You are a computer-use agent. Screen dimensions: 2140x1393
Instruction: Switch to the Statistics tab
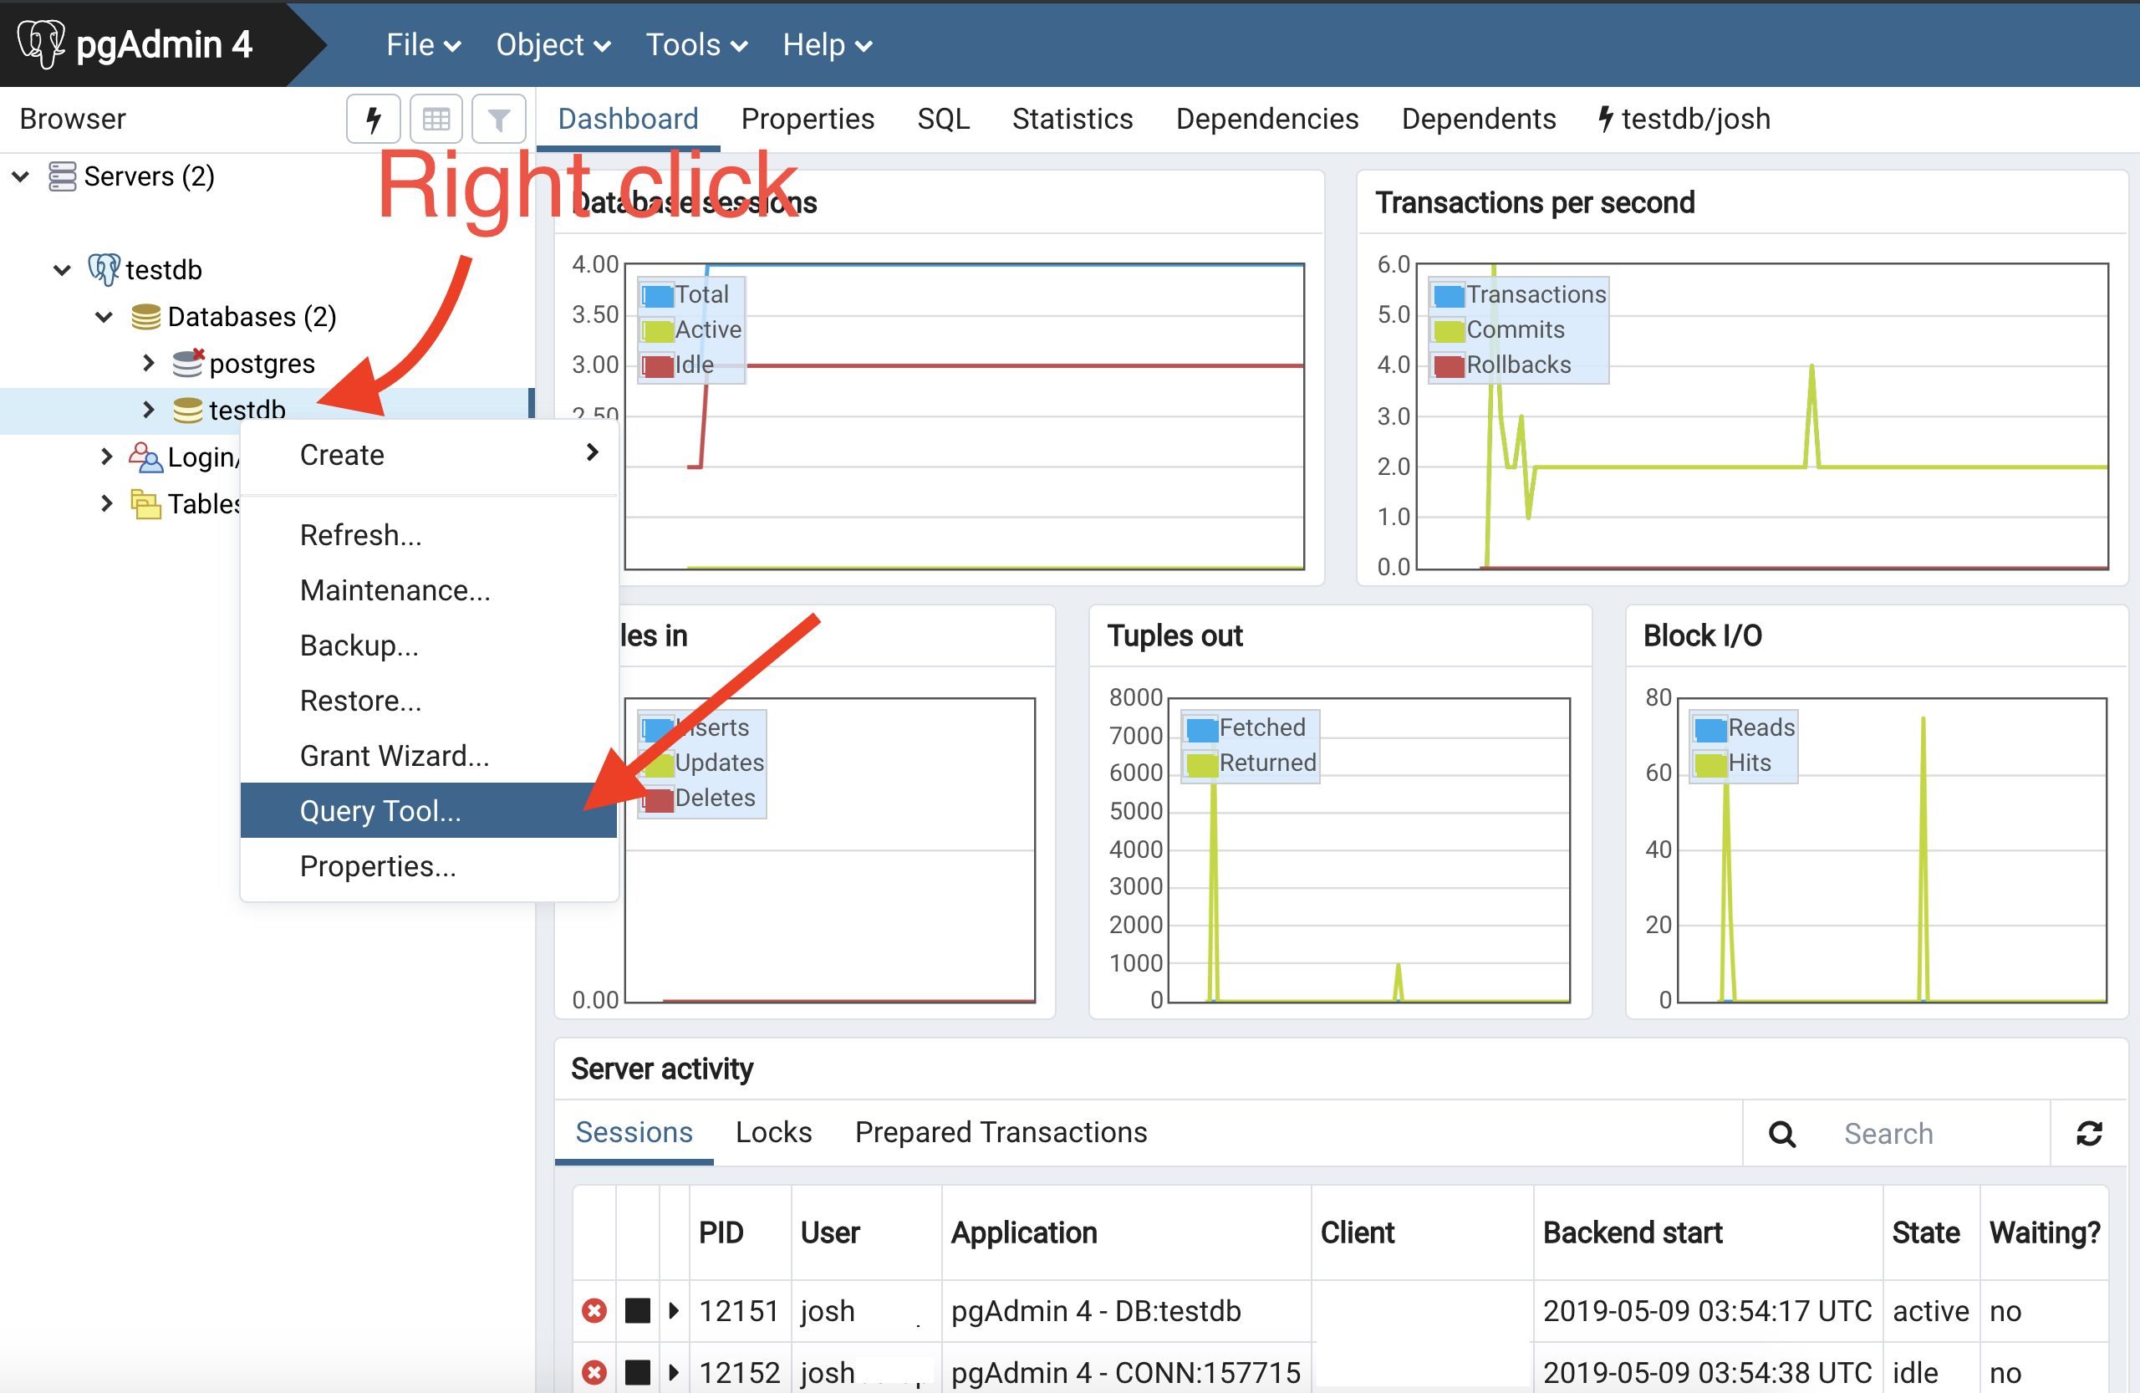coord(1072,119)
